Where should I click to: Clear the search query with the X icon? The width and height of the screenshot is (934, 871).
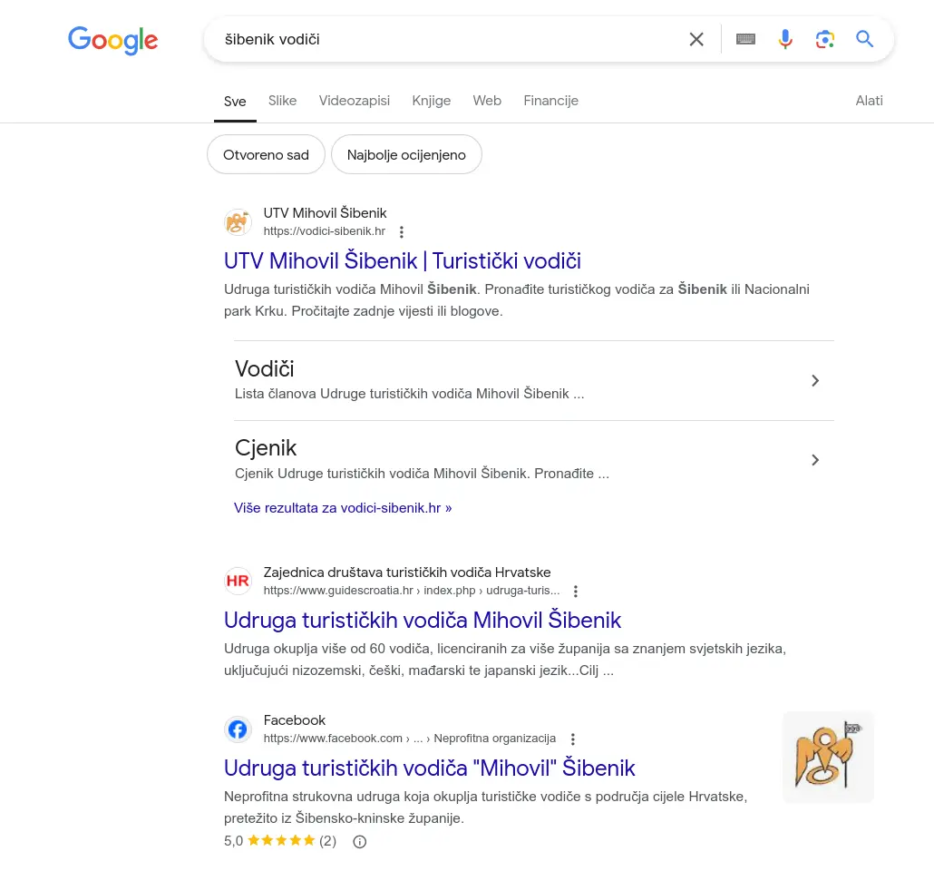696,39
